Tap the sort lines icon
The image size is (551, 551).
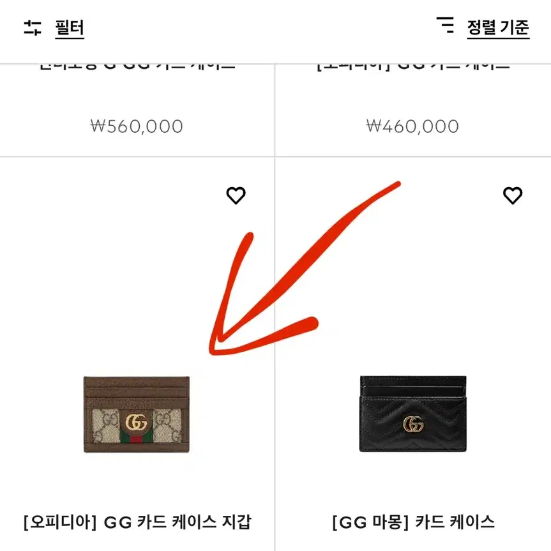pos(445,25)
